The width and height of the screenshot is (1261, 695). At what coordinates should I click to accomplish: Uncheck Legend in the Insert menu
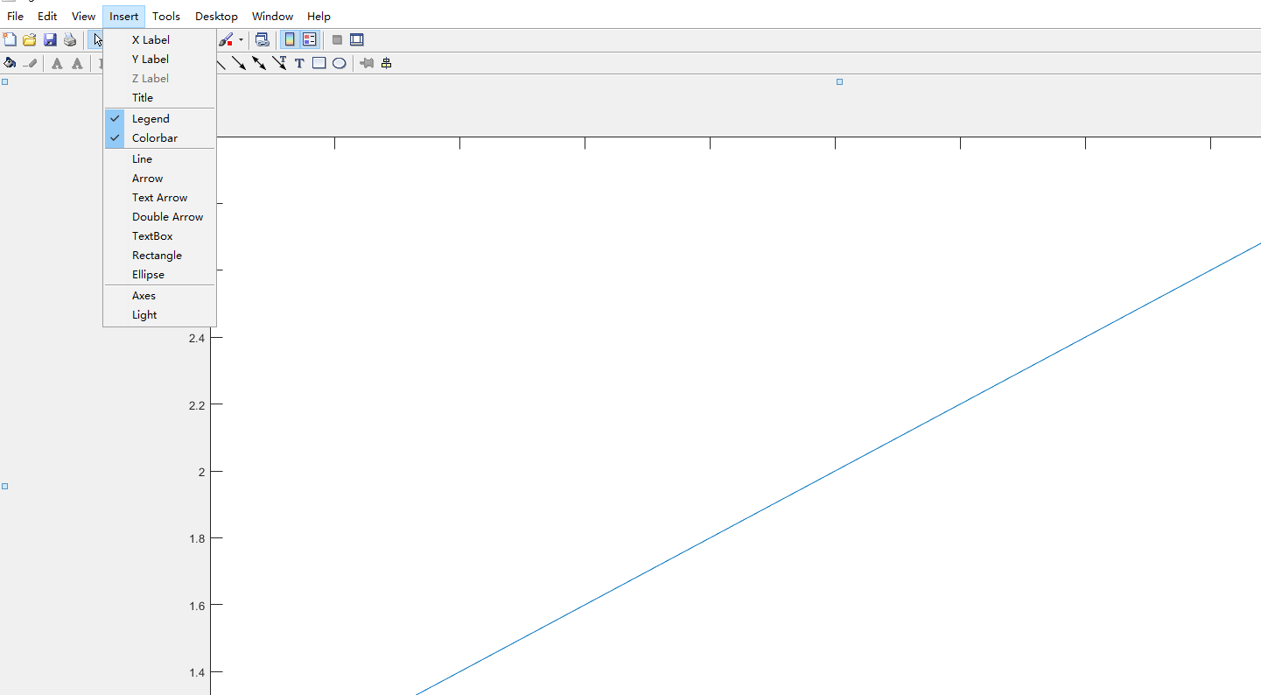[x=150, y=118]
